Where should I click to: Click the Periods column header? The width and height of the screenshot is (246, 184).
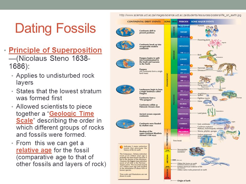183,21
